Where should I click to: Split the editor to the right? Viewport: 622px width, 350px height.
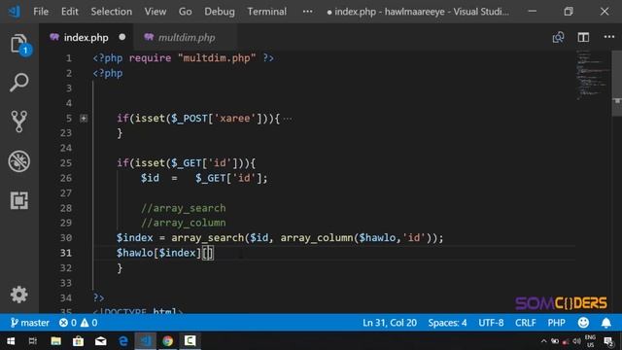pos(583,37)
